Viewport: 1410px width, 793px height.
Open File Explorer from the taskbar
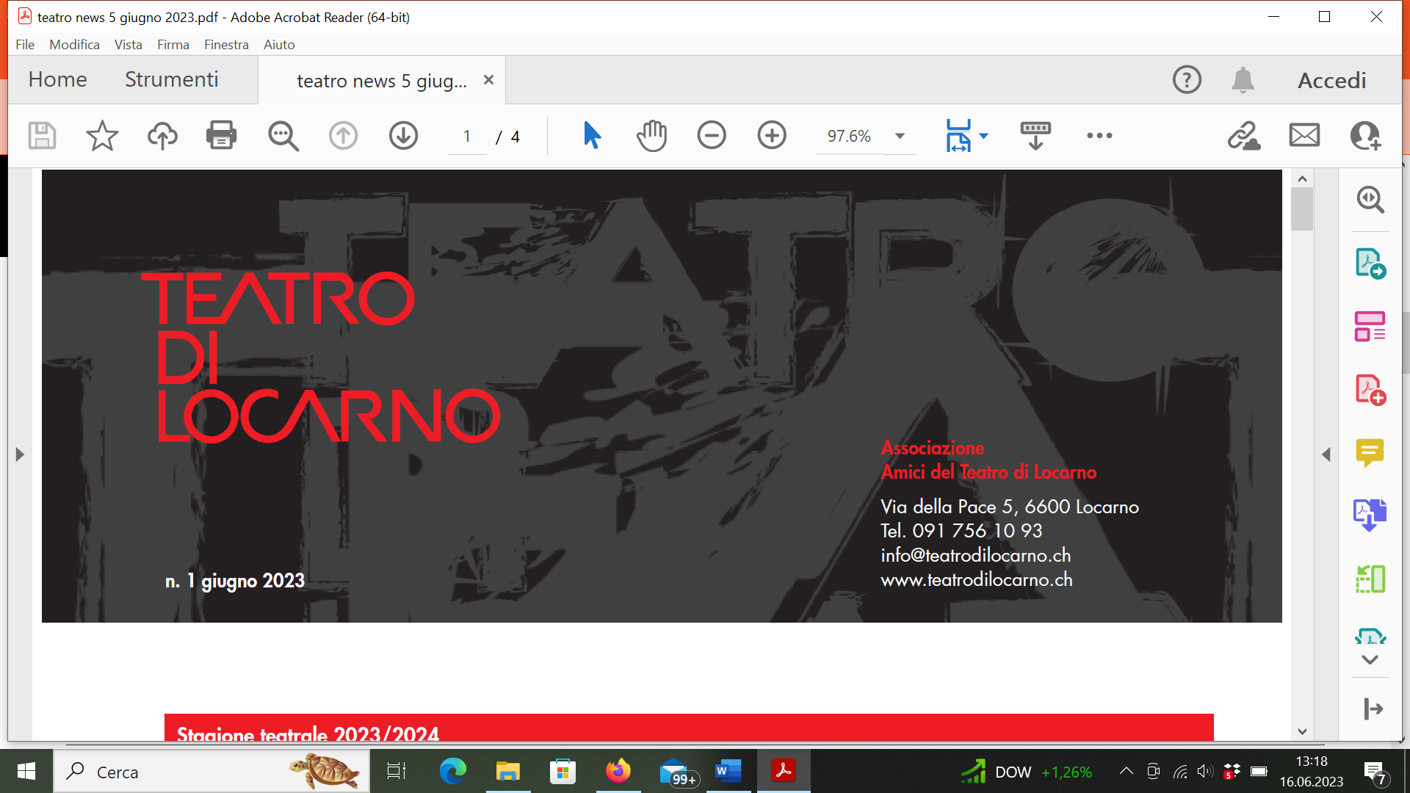click(x=507, y=771)
